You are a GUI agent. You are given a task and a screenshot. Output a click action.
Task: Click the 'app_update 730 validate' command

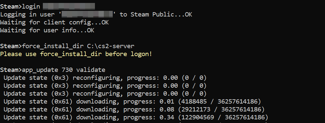64,70
